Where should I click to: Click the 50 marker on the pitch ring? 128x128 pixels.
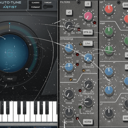30,44
